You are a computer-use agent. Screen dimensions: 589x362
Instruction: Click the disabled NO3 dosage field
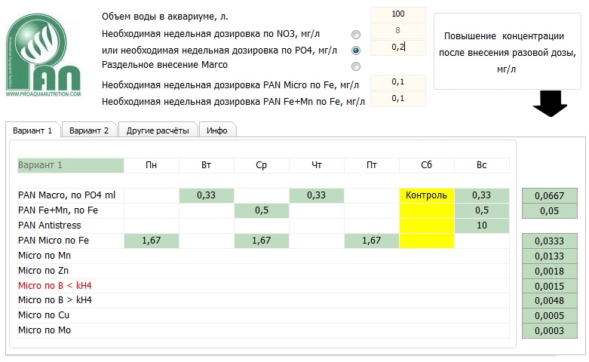coord(397,31)
